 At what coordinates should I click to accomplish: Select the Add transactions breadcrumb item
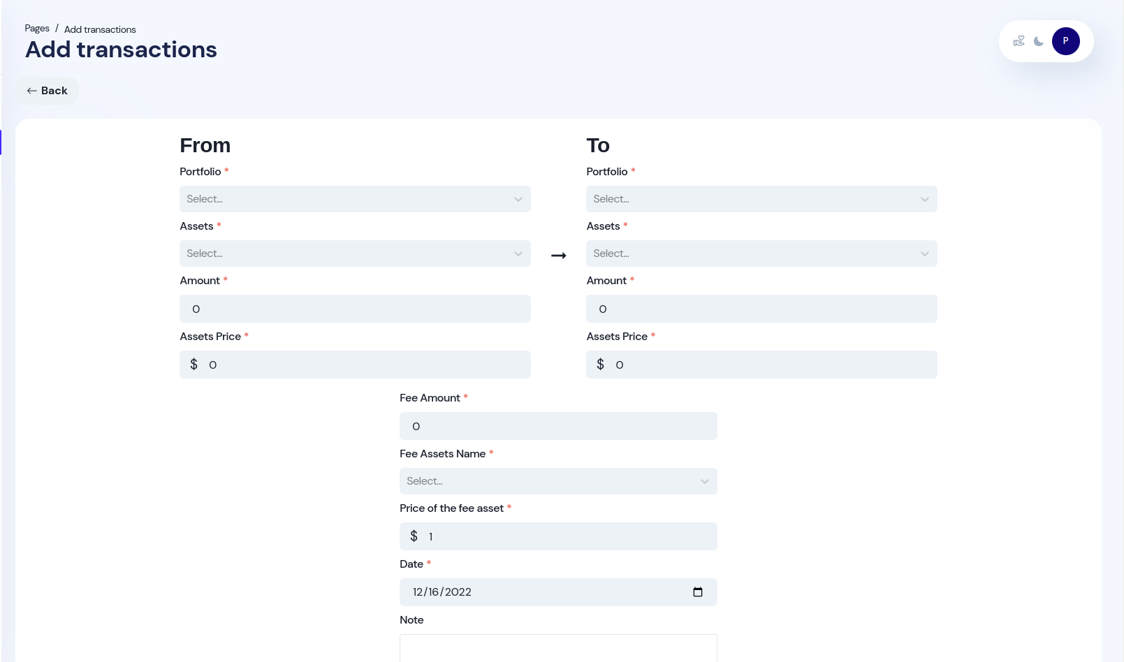point(100,29)
